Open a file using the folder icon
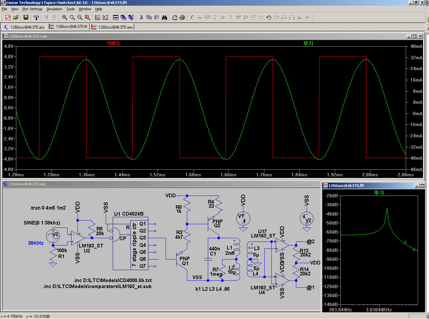 [15, 18]
